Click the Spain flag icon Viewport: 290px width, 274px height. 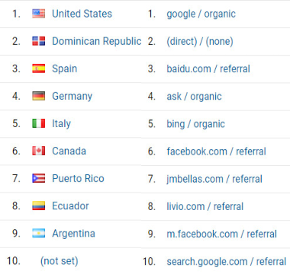[39, 68]
